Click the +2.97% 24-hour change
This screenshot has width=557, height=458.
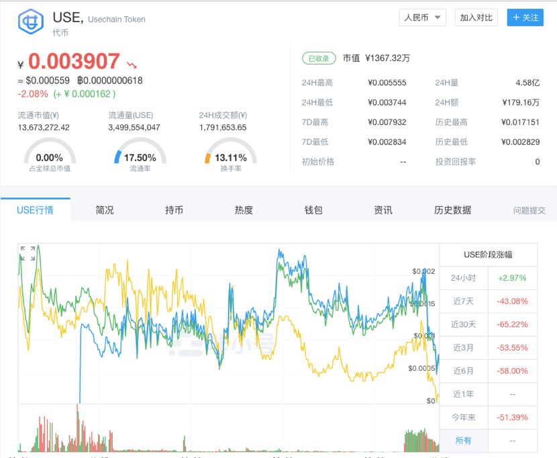pyautogui.click(x=512, y=278)
